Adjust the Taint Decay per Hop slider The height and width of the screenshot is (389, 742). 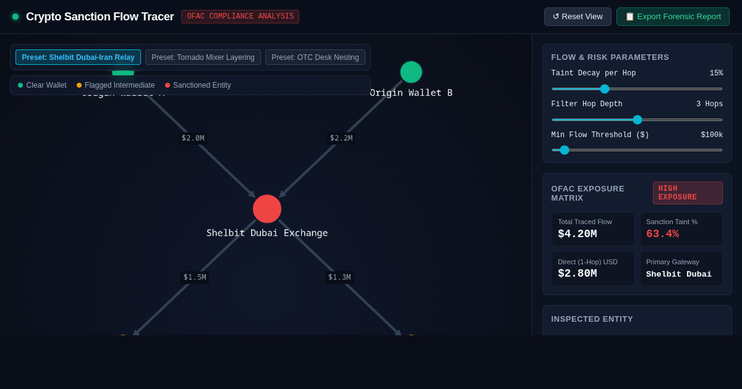[637, 89]
